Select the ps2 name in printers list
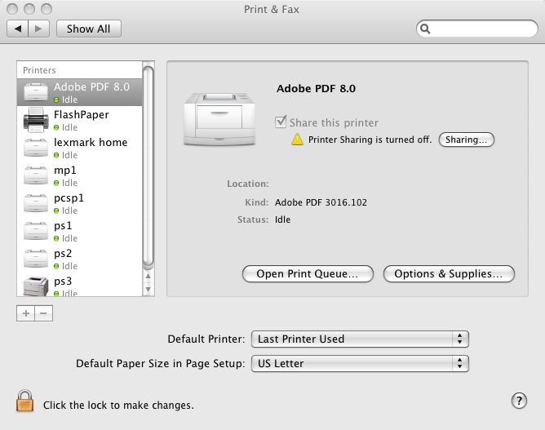 (63, 254)
